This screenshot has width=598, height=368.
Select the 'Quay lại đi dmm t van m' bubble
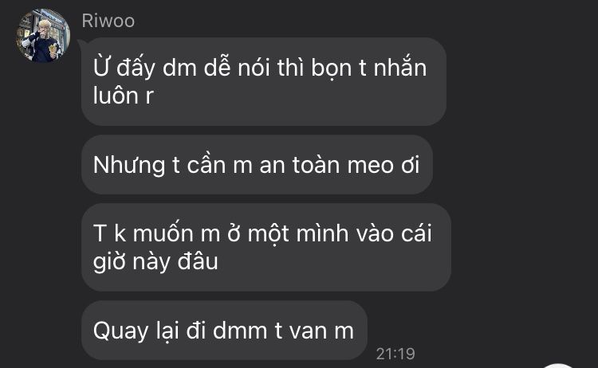tap(224, 331)
